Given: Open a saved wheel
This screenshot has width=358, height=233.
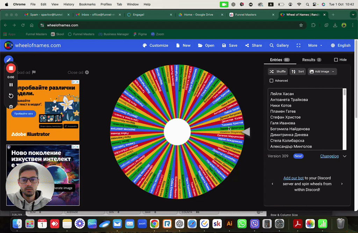Looking at the screenshot, I should tap(206, 45).
